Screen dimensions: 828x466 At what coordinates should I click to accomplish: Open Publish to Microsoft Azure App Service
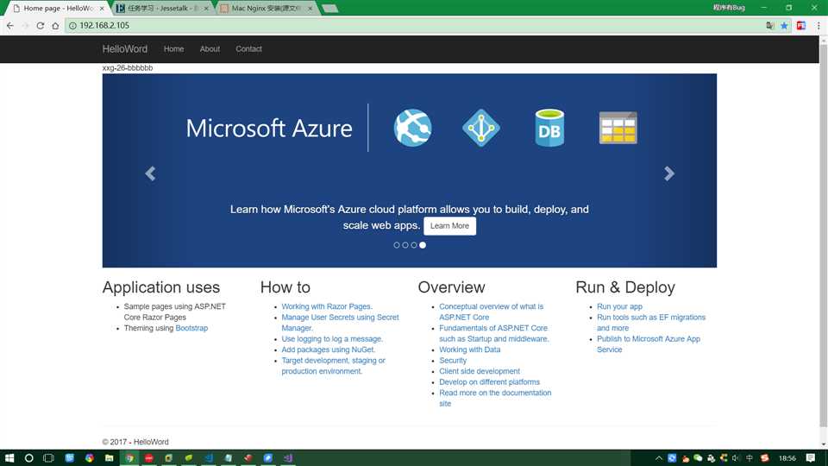point(649,344)
